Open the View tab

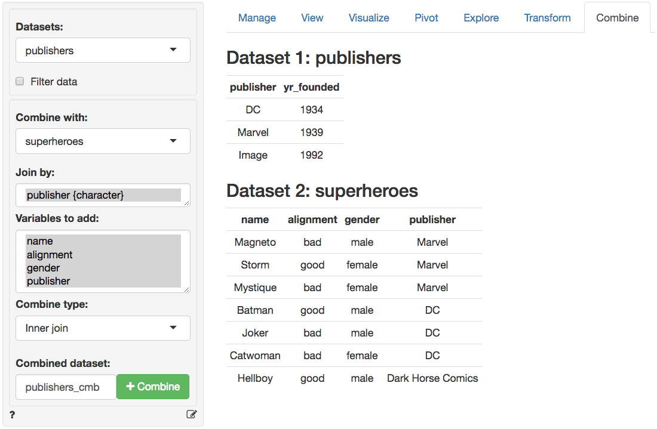312,18
